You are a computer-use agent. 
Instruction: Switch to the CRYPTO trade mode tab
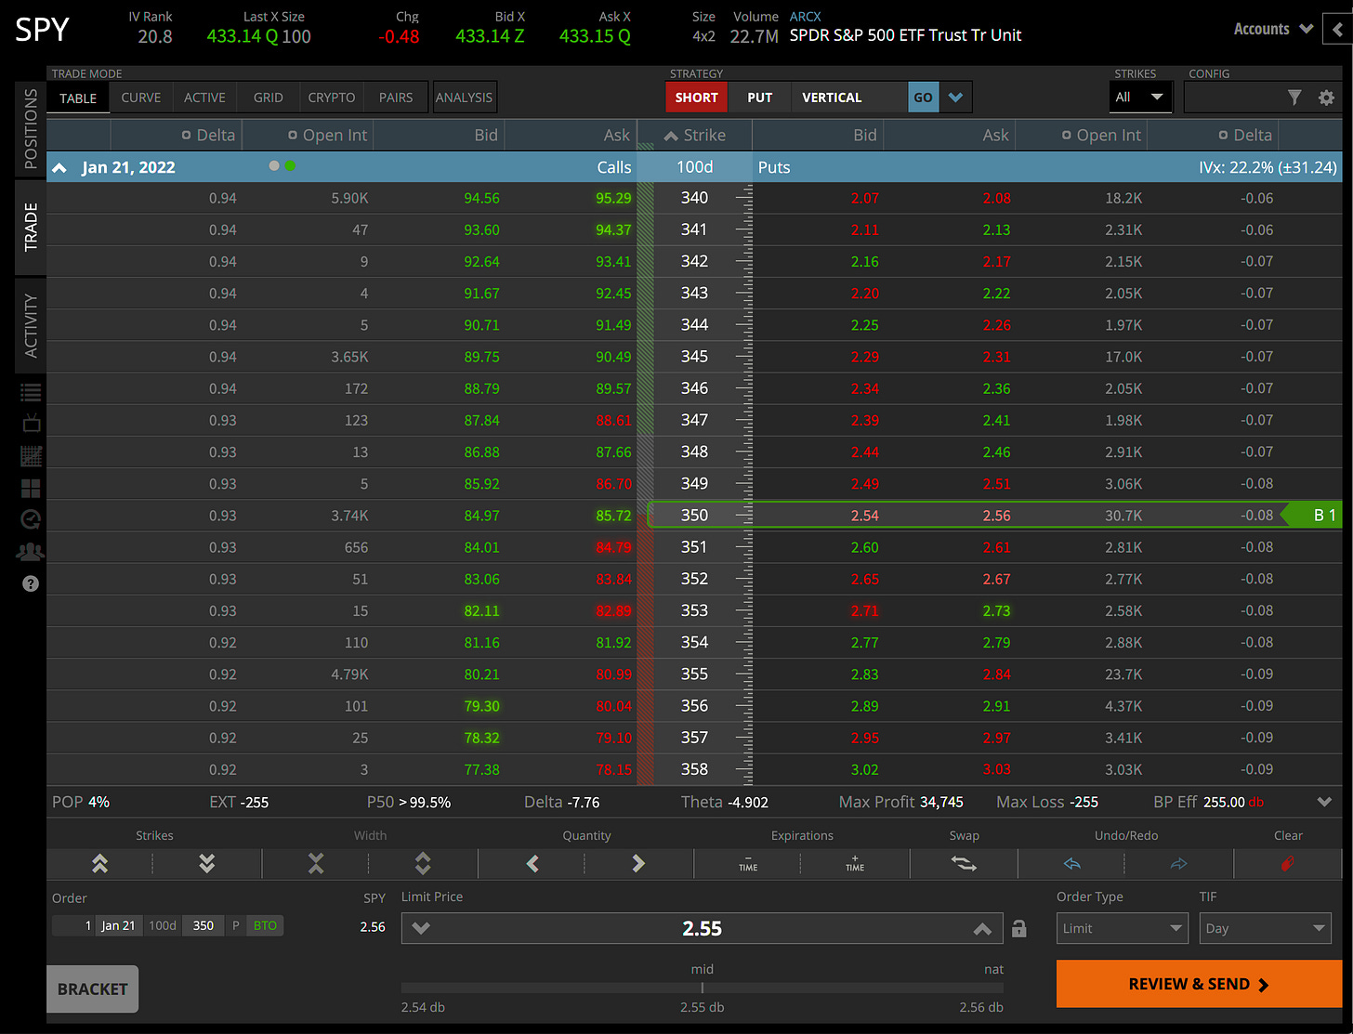point(332,98)
